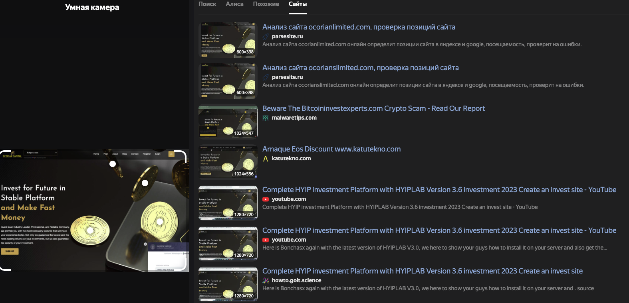Click YouTube icon on result with Bonchasx snippet
Screen dimensions: 629x303
266,240
